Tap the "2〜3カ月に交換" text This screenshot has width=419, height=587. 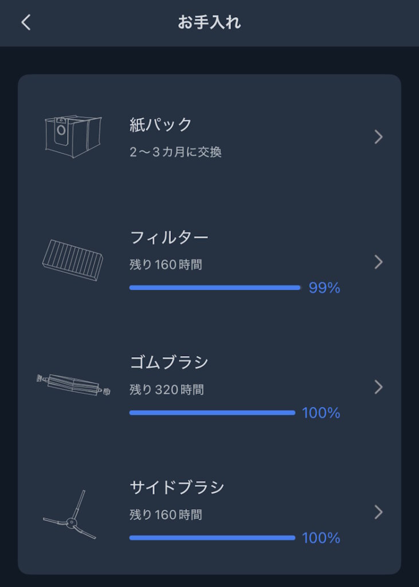(175, 152)
